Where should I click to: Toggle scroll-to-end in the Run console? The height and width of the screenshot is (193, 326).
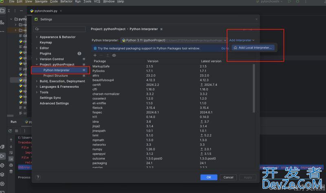point(11,159)
